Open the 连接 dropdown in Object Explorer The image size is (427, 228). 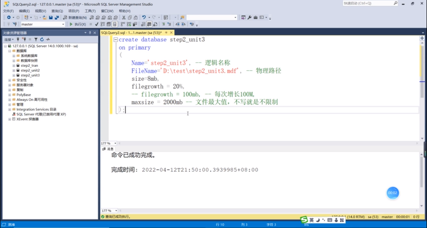[9, 40]
